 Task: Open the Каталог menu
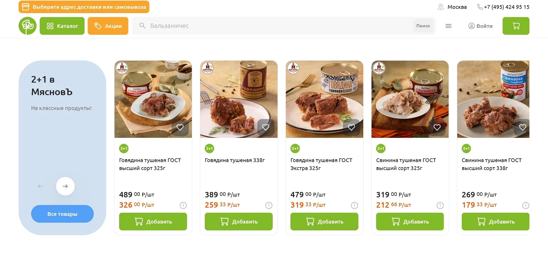(x=62, y=26)
